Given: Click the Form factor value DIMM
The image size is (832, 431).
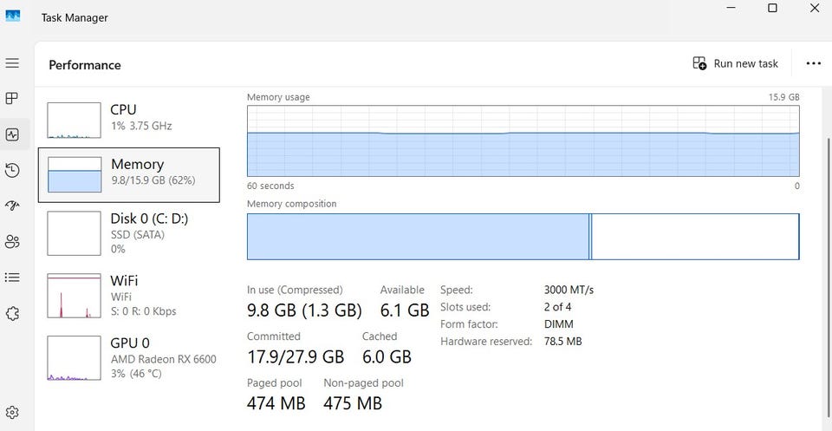Looking at the screenshot, I should tap(559, 323).
